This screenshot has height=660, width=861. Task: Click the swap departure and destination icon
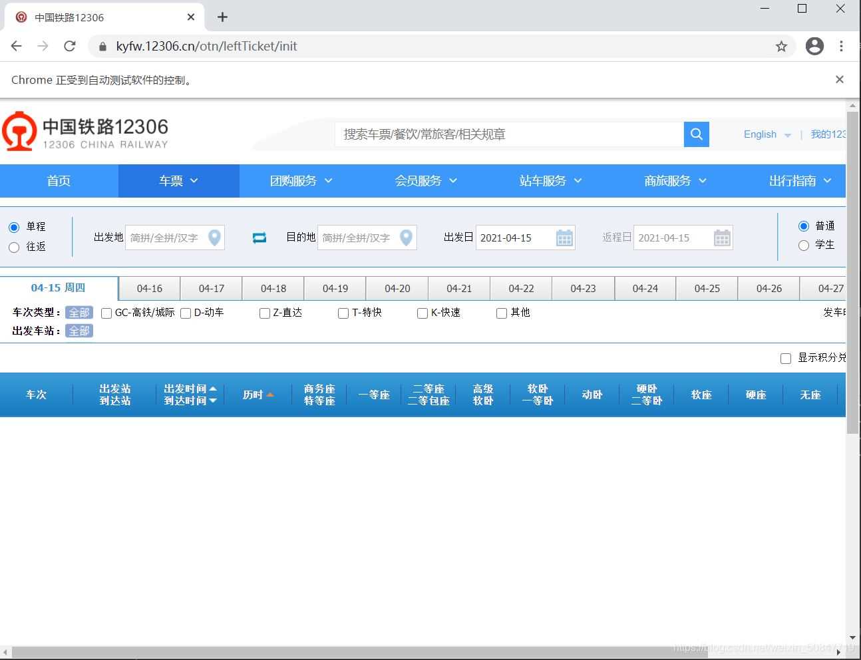tap(259, 237)
